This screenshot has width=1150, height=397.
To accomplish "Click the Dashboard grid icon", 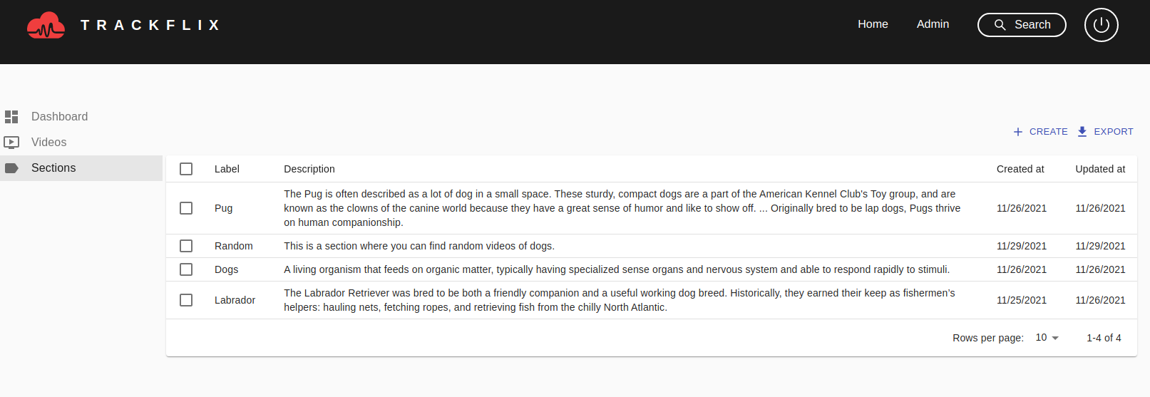I will tap(11, 117).
